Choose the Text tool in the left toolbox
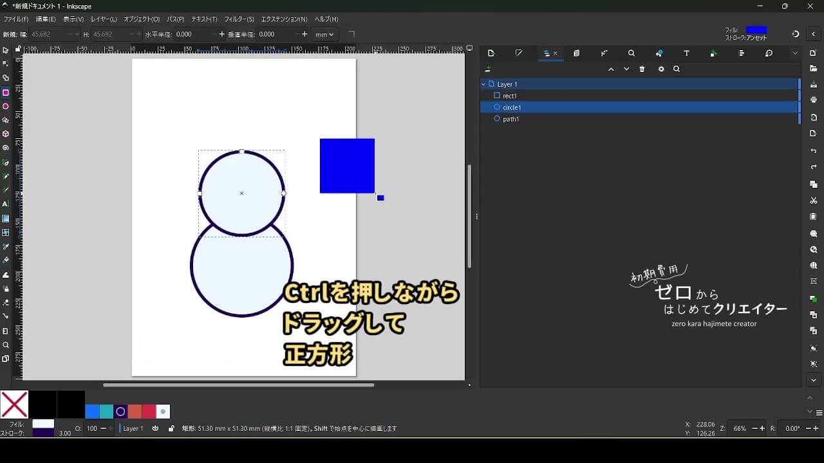Image resolution: width=824 pixels, height=463 pixels. (6, 204)
